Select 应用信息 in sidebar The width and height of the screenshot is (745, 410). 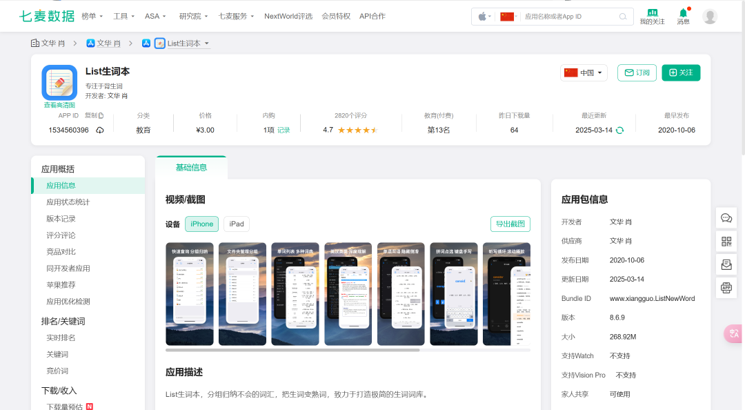[88, 186]
